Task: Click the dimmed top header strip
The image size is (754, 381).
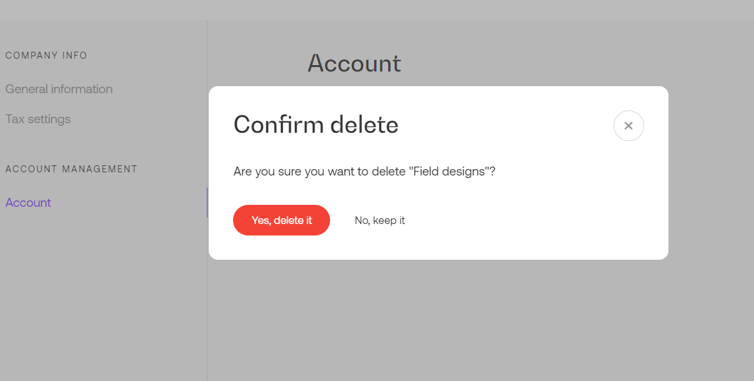Action: 377,10
